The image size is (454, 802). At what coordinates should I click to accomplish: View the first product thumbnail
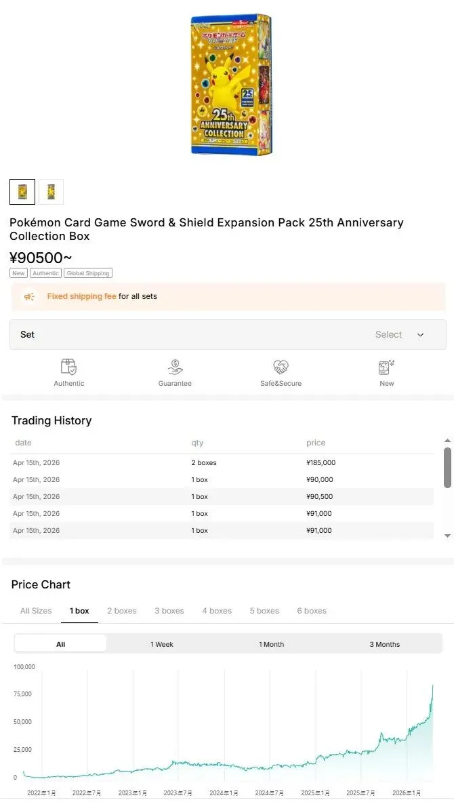pos(22,192)
